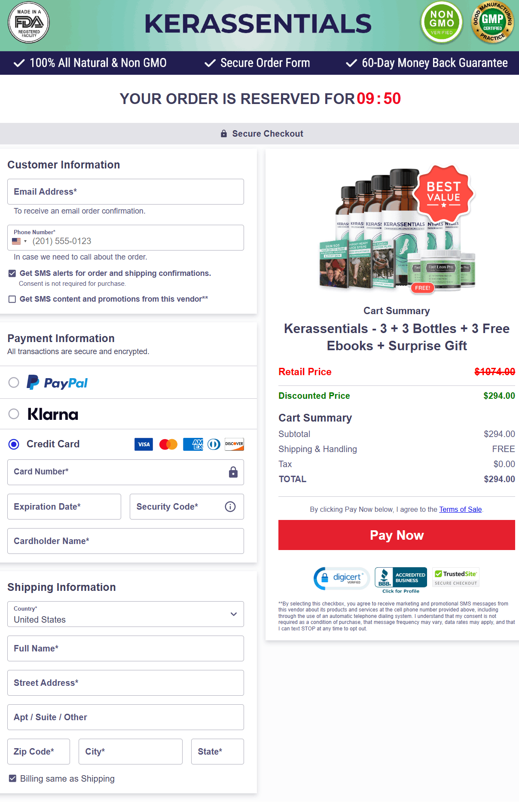This screenshot has height=804, width=519.
Task: Click the lock icon in Card Number field
Action: [x=233, y=472]
